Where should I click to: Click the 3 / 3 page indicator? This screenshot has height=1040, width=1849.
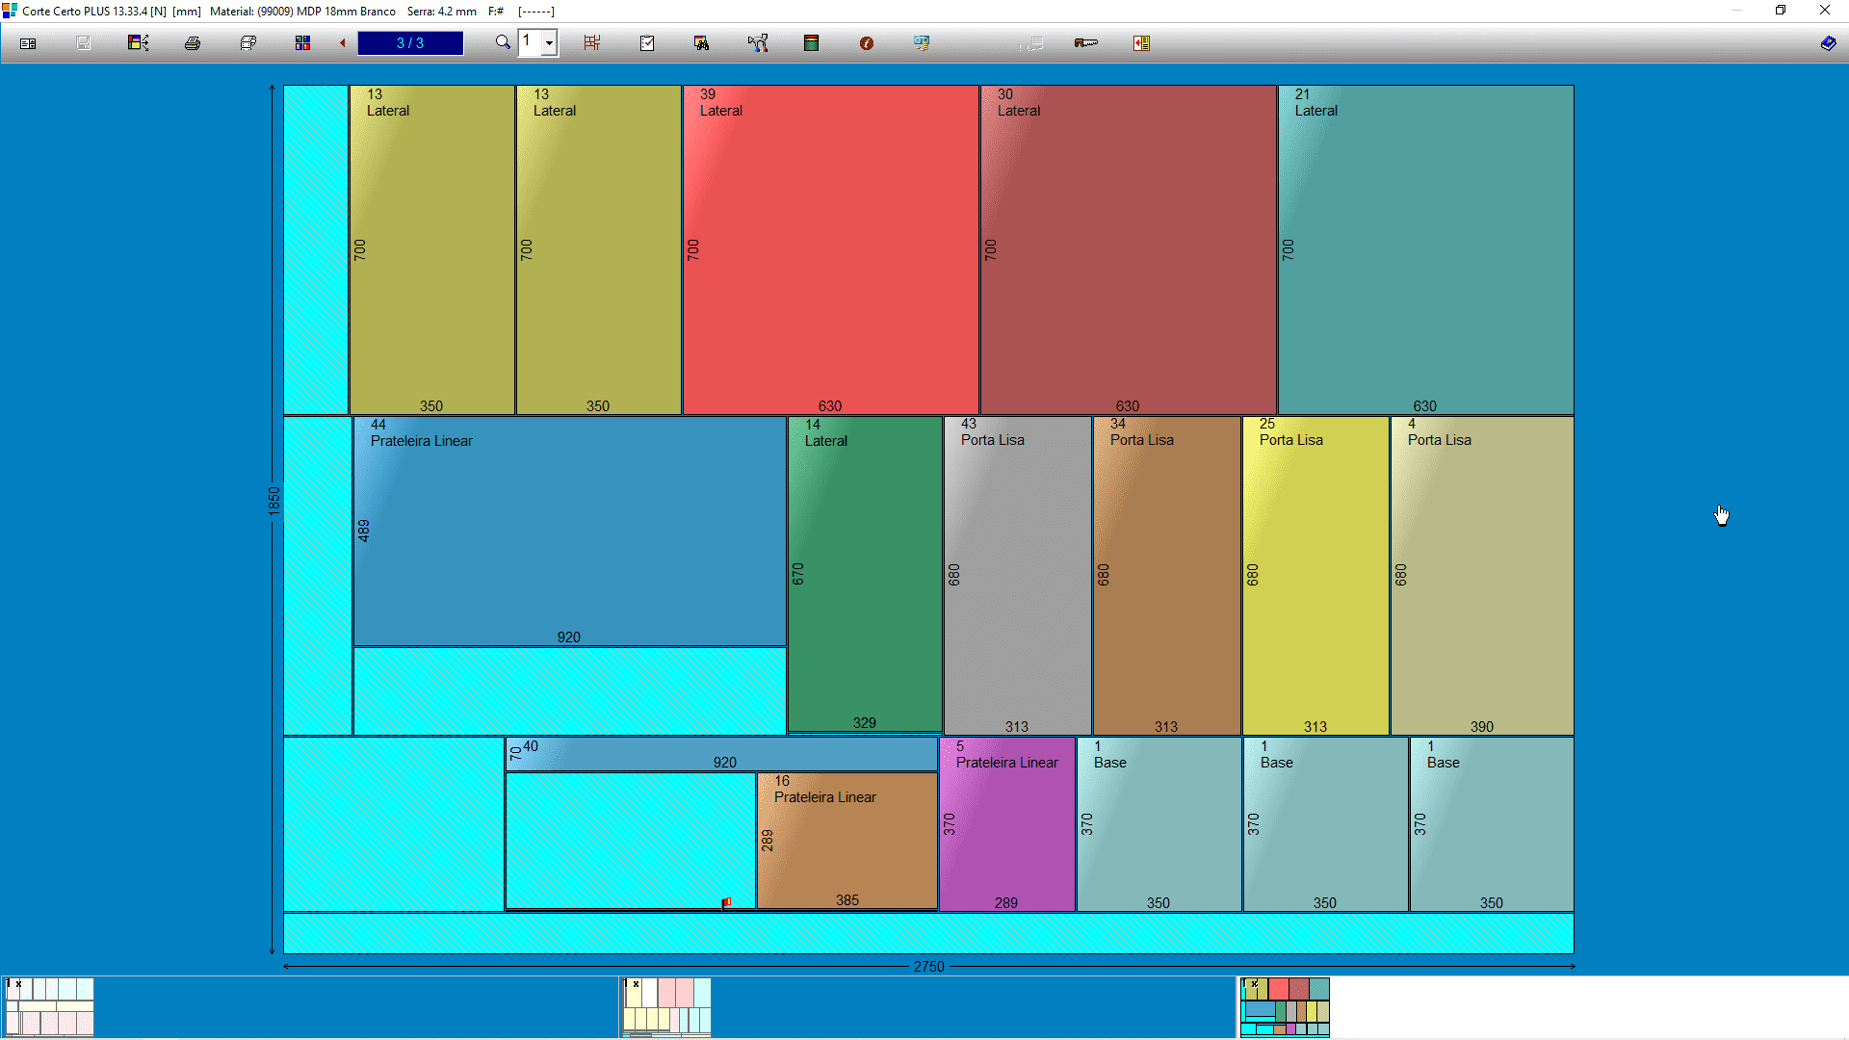[x=410, y=43]
